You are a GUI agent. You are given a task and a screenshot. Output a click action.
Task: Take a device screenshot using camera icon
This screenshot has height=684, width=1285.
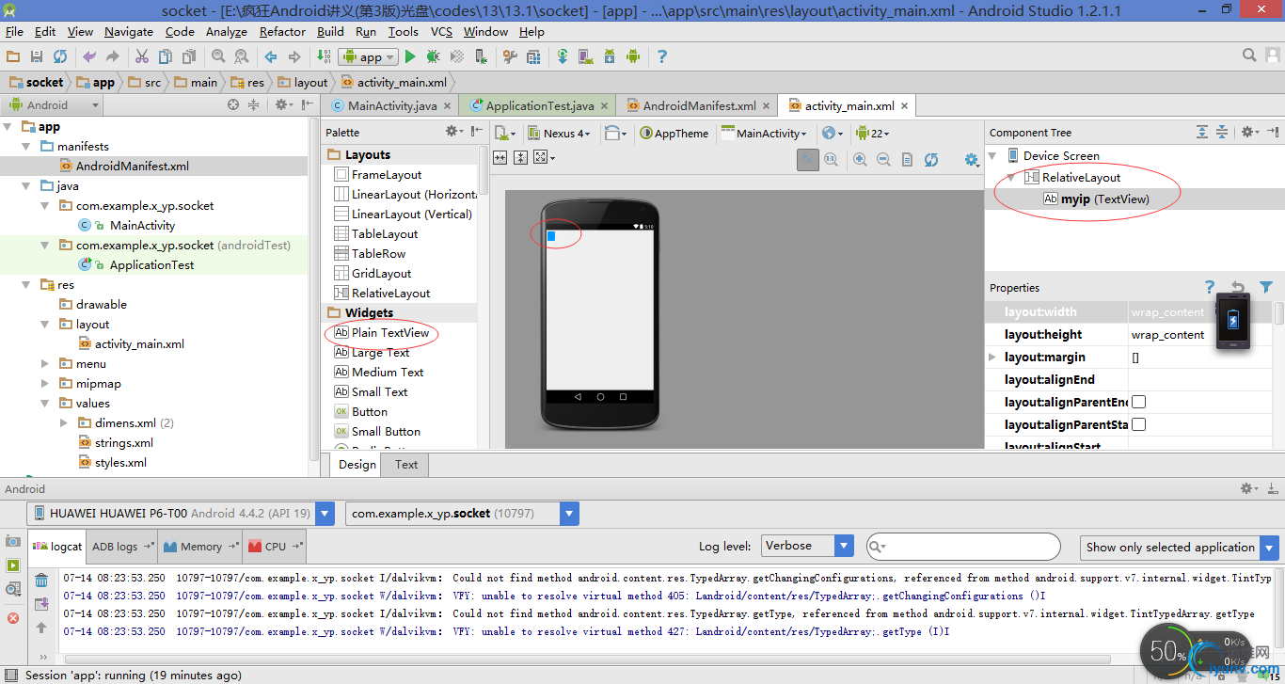12,542
